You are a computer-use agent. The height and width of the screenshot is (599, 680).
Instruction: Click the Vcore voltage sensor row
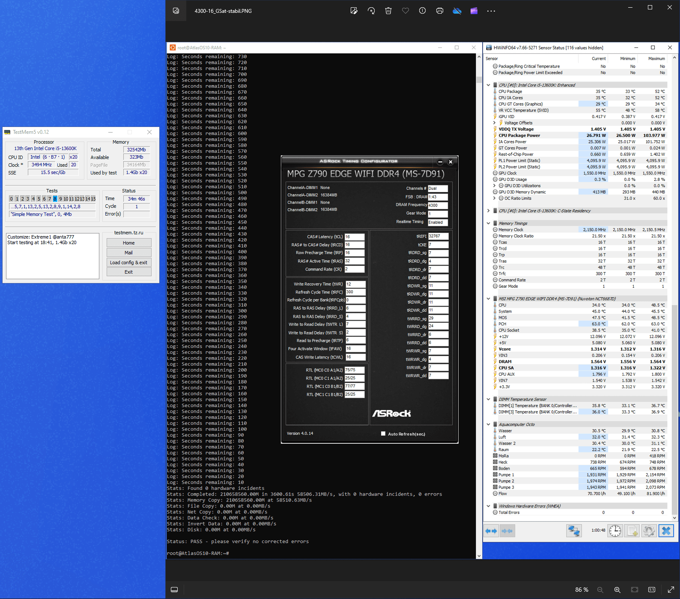point(580,349)
